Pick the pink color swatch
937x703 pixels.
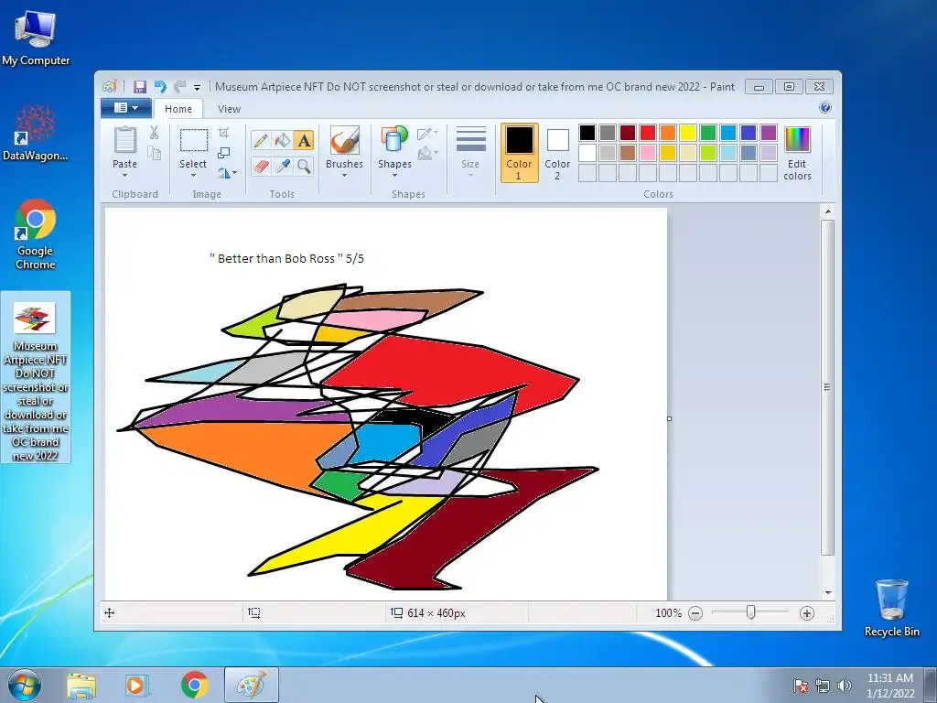tap(648, 153)
